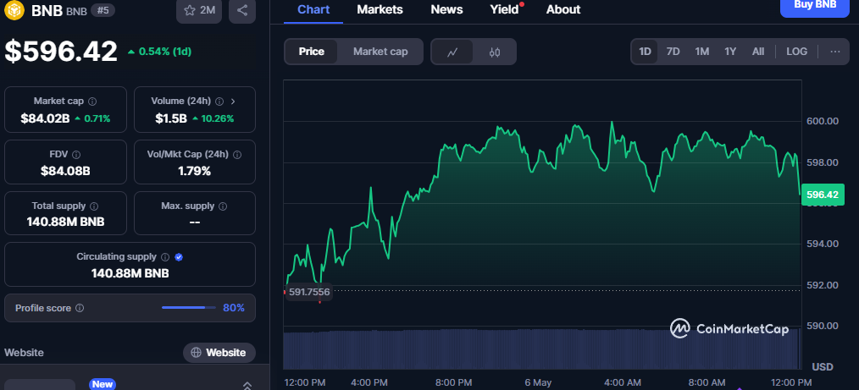Click the 591.7556 opening price label
This screenshot has width=859, height=390.
309,292
